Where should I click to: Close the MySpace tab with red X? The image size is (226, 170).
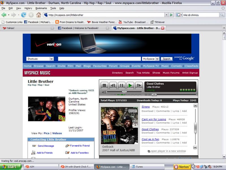(x=163, y=28)
